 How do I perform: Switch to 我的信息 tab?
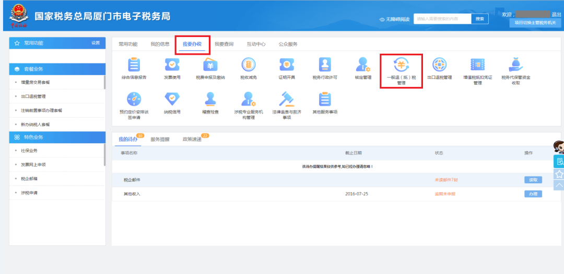point(160,44)
